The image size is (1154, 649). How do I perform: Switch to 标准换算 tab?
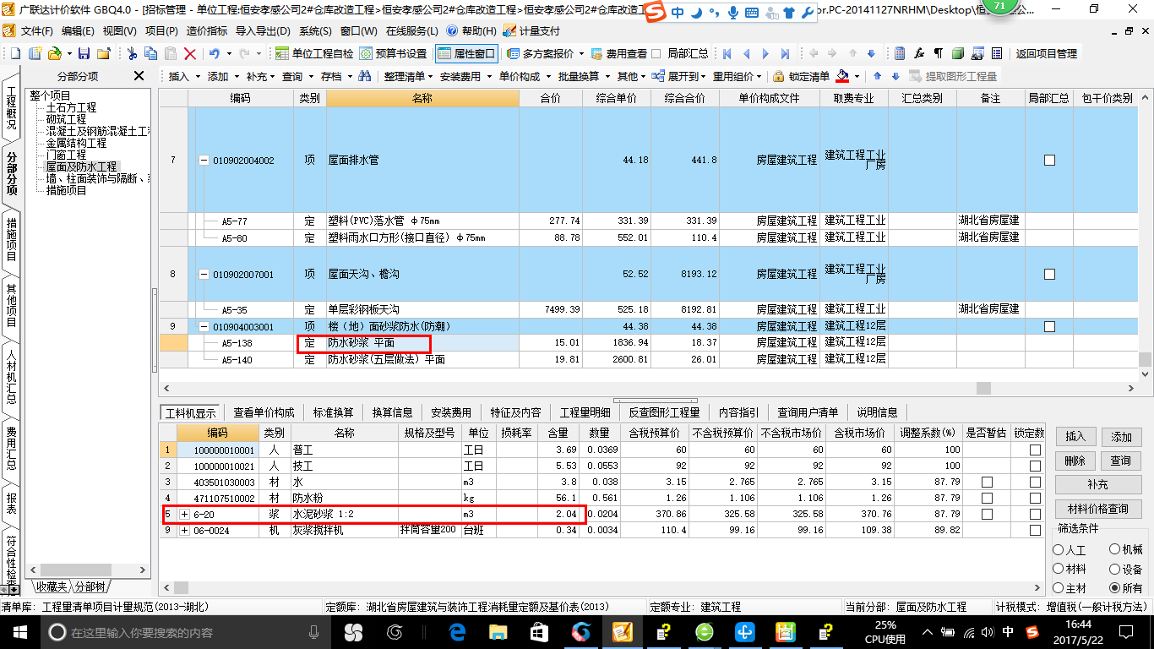pyautogui.click(x=334, y=412)
